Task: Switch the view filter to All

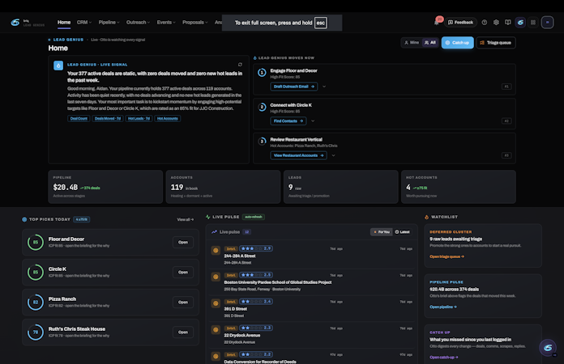Action: [429, 42]
